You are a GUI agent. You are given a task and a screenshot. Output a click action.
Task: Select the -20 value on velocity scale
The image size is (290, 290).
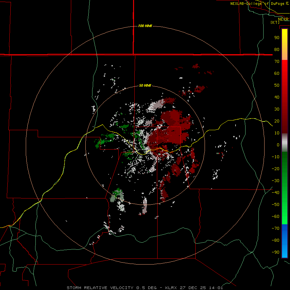point(276,169)
